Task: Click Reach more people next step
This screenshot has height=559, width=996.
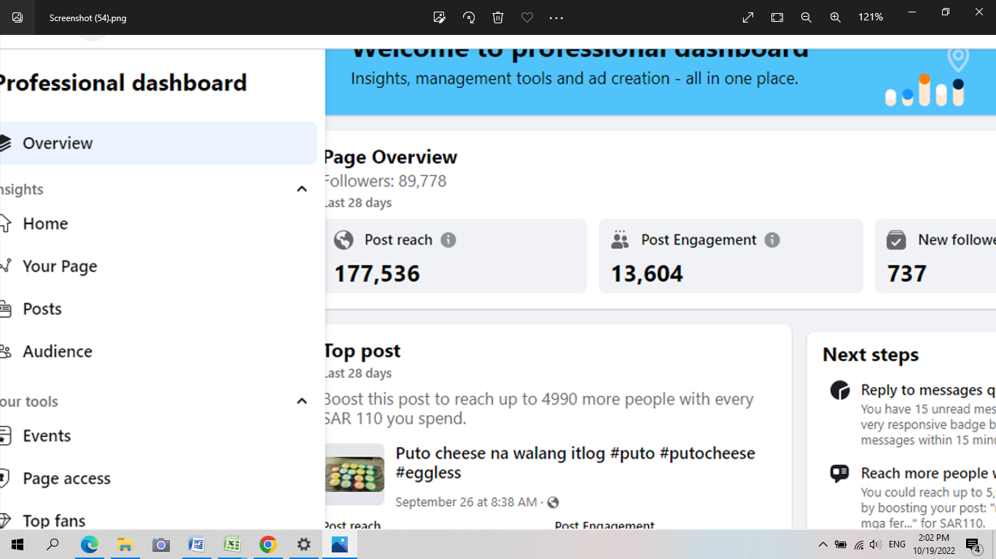Action: (x=928, y=473)
